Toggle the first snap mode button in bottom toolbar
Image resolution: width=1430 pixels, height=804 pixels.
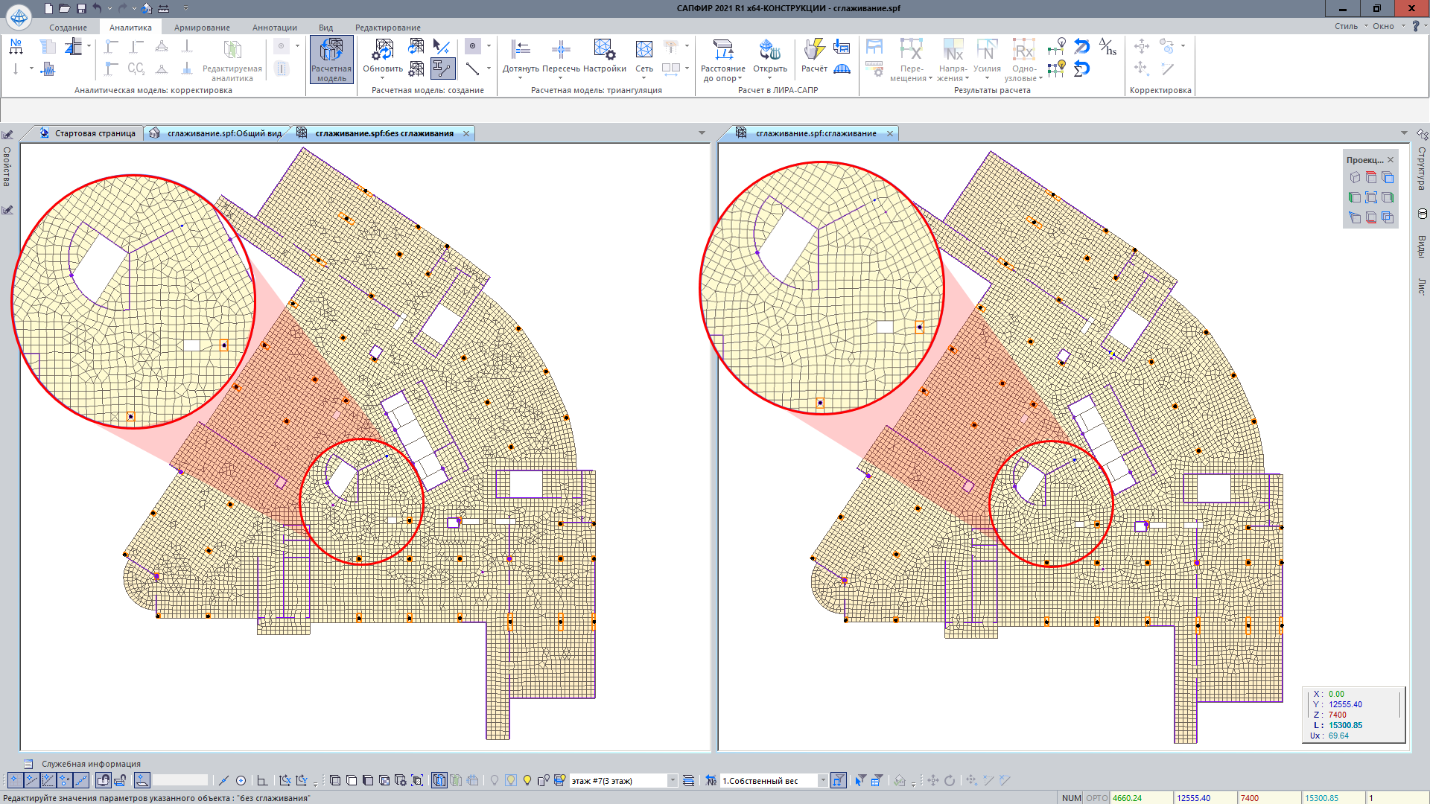pyautogui.click(x=14, y=780)
